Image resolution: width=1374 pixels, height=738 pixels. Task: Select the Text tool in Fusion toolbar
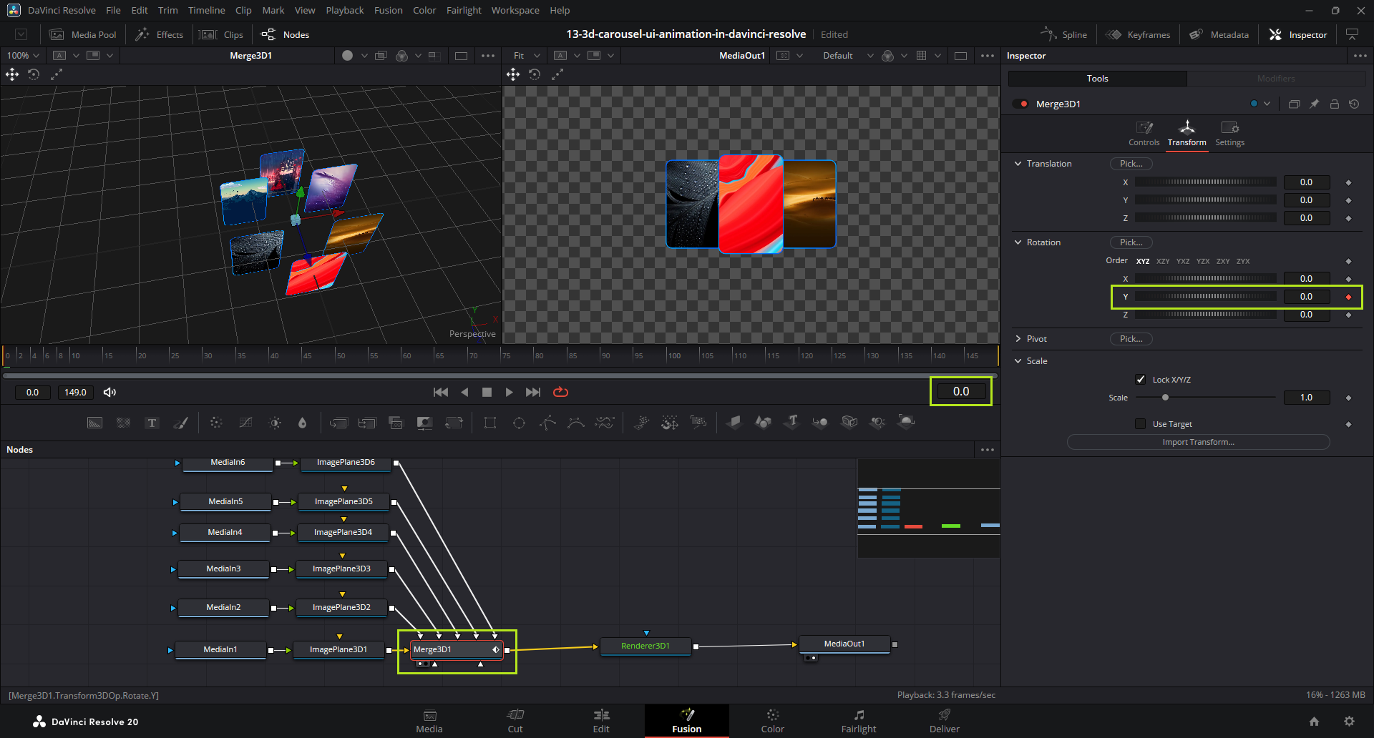tap(152, 423)
